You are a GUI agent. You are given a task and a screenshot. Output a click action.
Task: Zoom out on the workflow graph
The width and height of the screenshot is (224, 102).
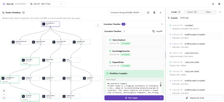click(x=4, y=94)
